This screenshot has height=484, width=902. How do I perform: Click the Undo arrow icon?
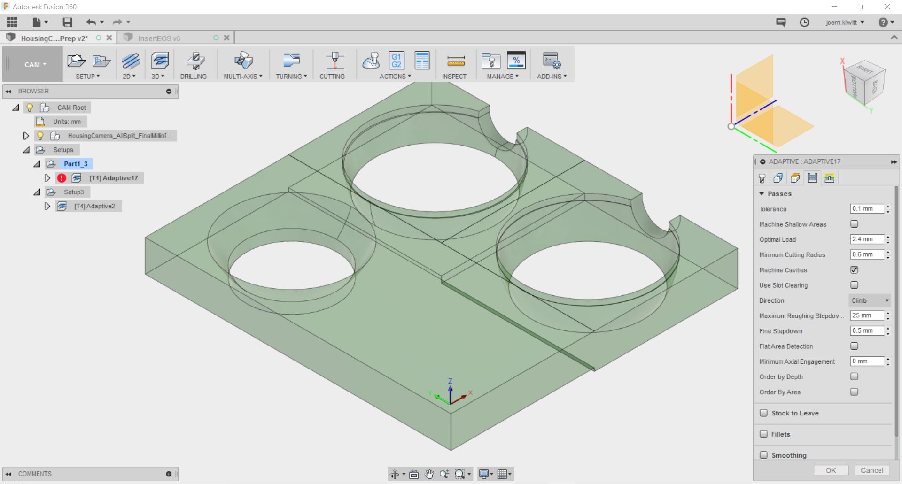[x=91, y=22]
